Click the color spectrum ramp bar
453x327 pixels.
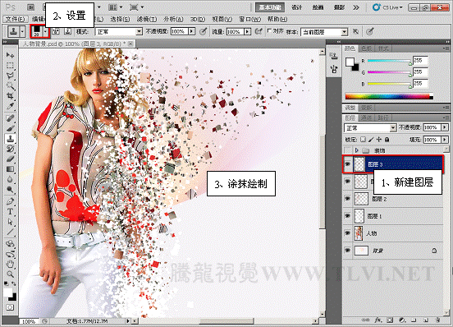click(x=389, y=97)
